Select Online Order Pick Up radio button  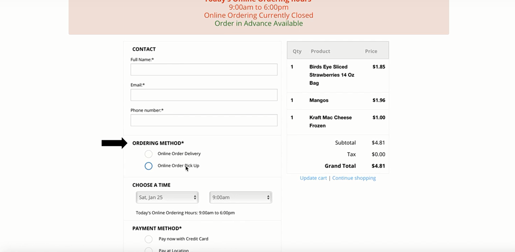(148, 166)
